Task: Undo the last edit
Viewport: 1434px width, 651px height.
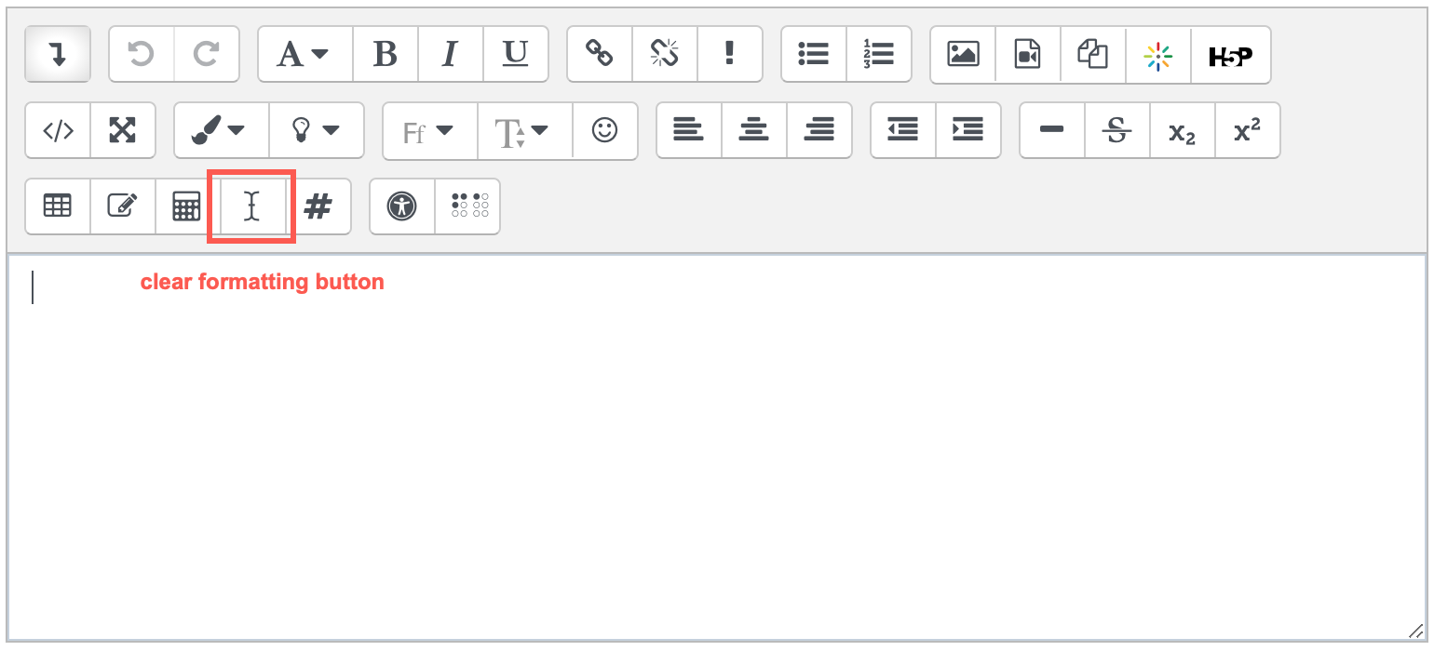Action: 142,55
